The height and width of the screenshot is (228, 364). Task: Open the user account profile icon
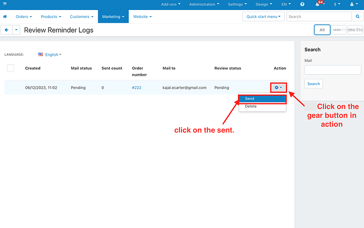353,4
